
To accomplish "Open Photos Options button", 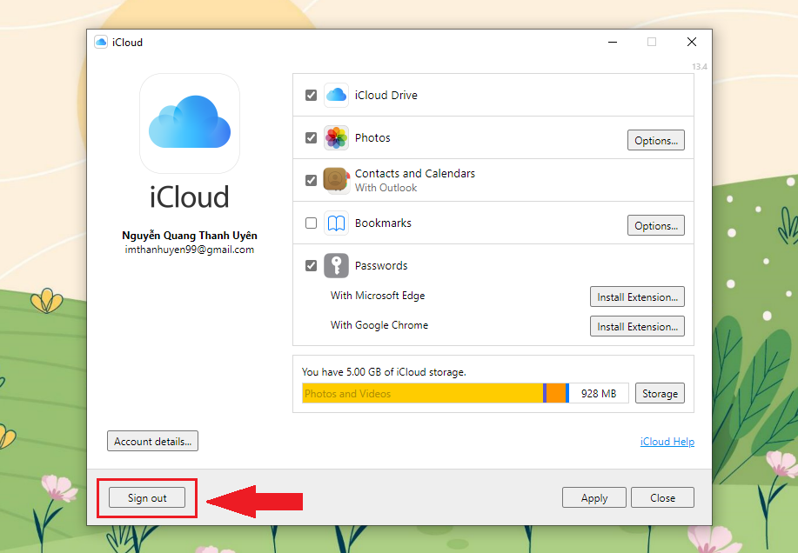I will click(x=656, y=140).
